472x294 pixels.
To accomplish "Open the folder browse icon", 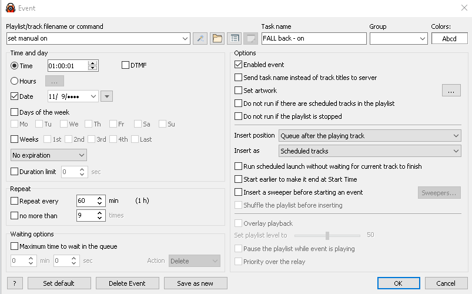I will pos(217,39).
